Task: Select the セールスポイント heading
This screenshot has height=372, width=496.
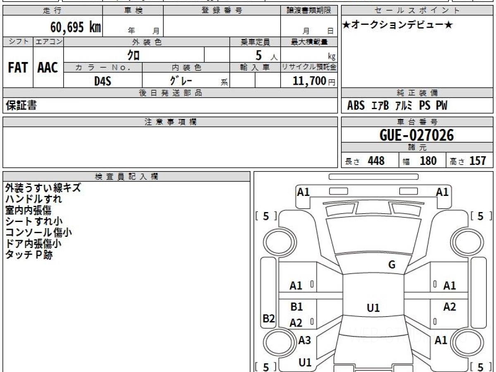Action: point(417,11)
